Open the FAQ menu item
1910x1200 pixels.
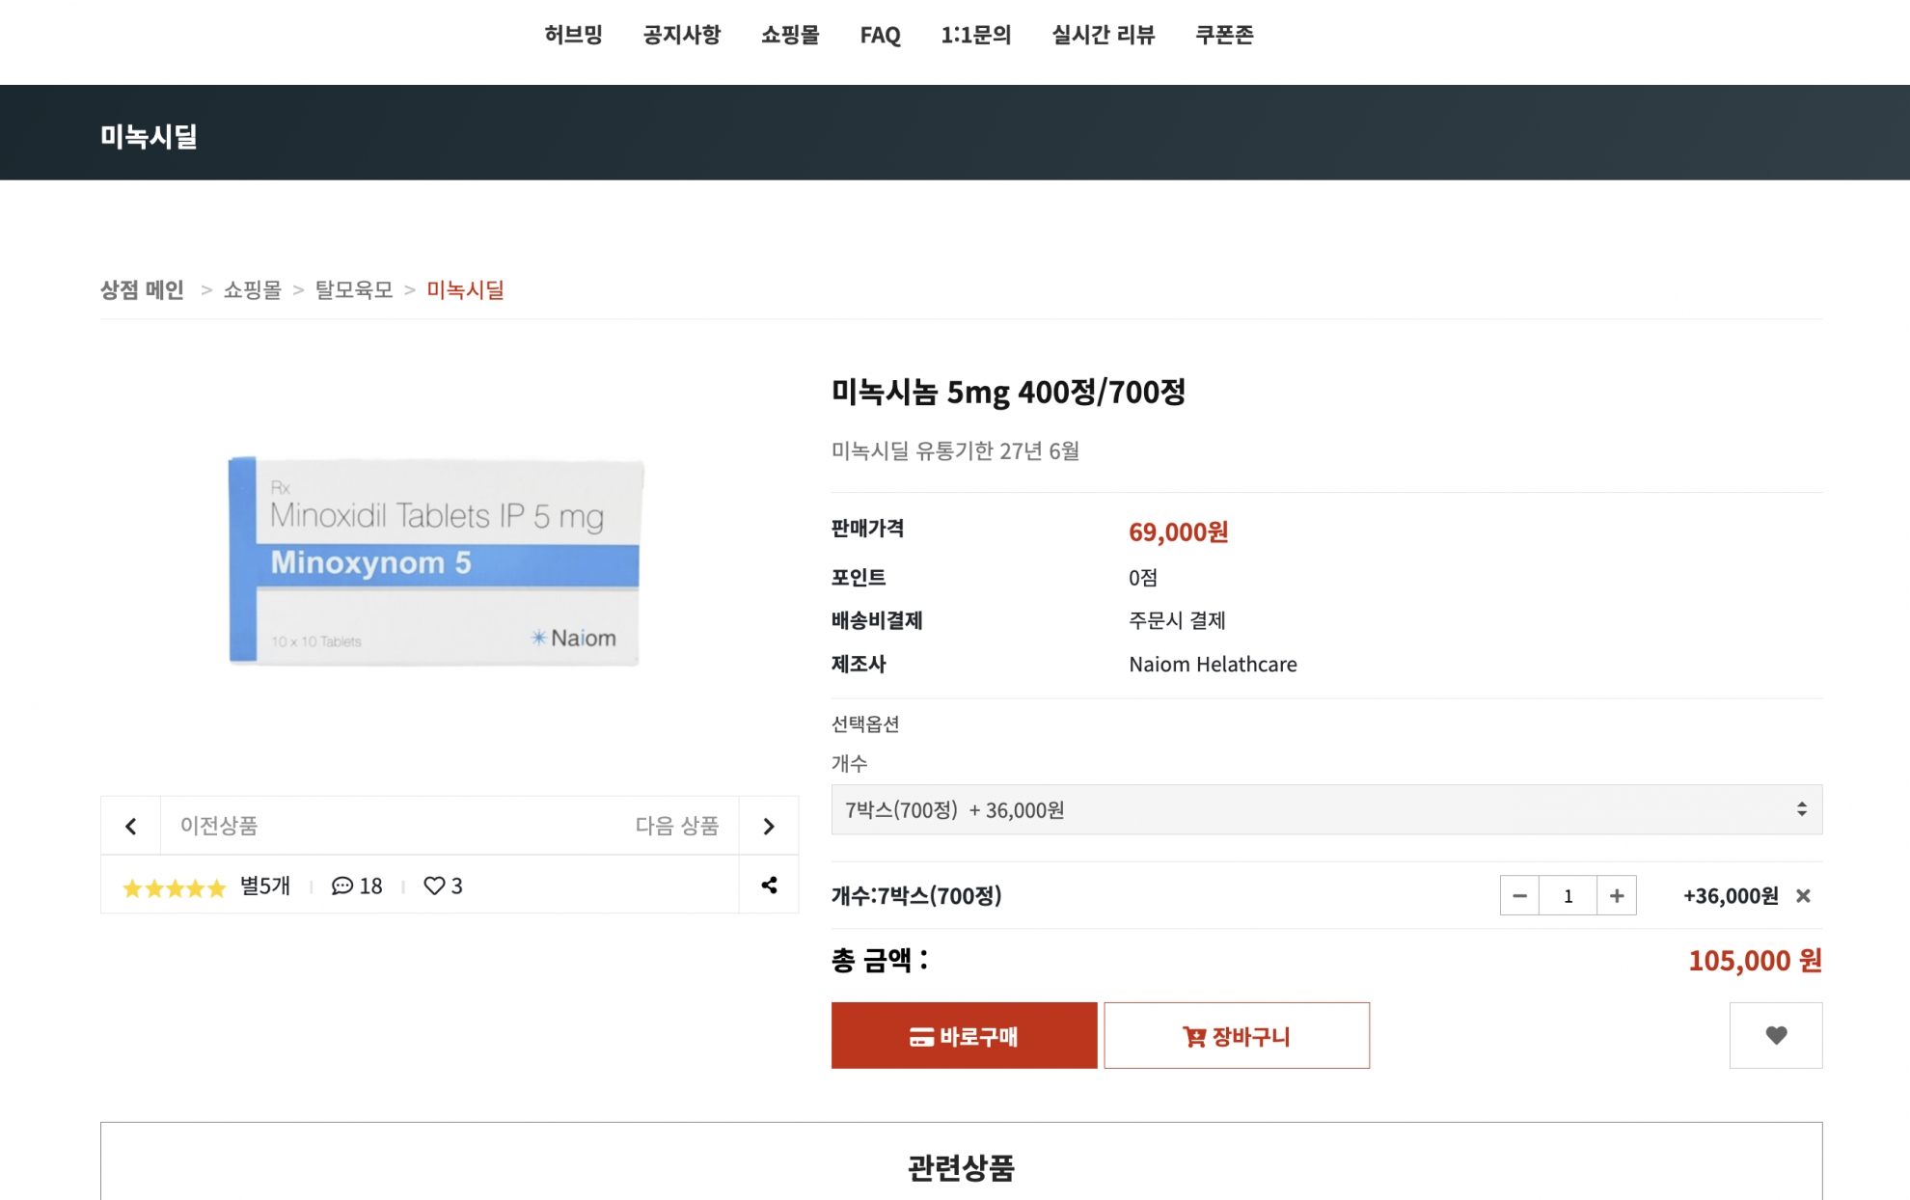[880, 36]
